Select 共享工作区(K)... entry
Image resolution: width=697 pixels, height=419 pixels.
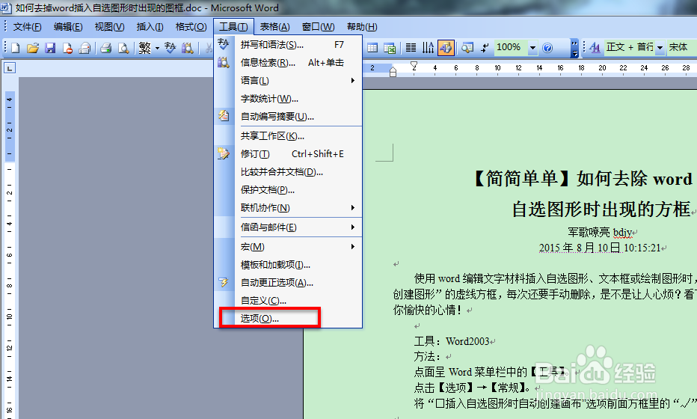(288, 136)
